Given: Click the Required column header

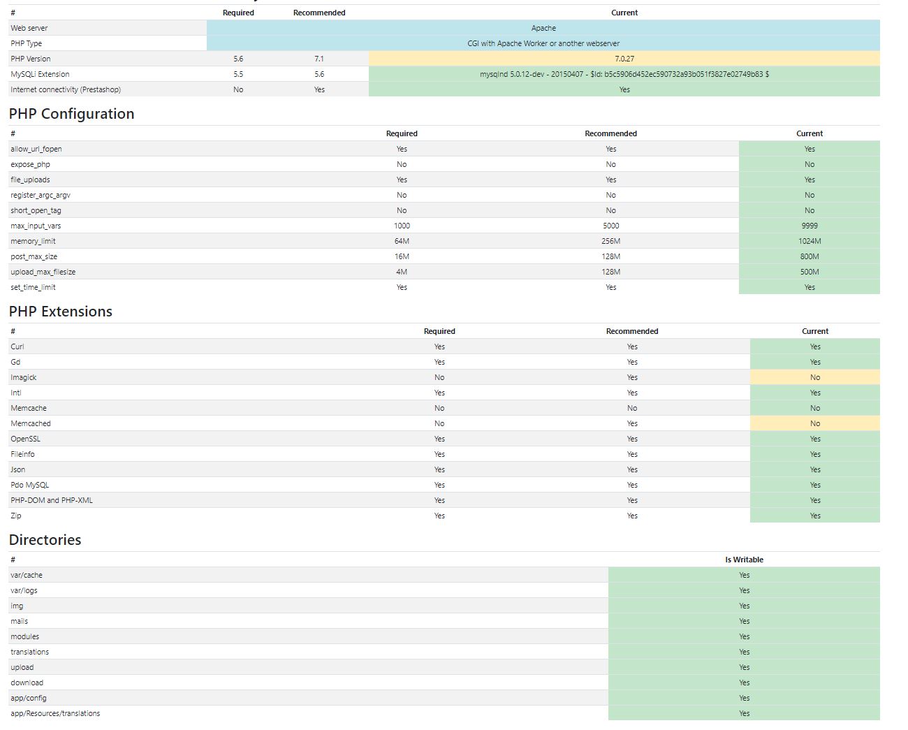Looking at the screenshot, I should click(x=238, y=13).
